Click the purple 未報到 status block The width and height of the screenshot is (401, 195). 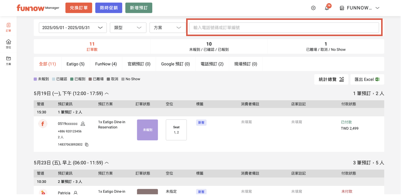tap(147, 130)
